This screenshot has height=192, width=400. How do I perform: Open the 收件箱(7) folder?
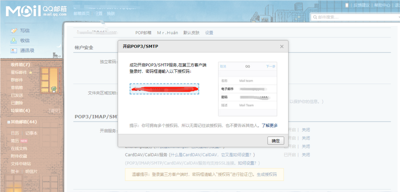click(20, 65)
